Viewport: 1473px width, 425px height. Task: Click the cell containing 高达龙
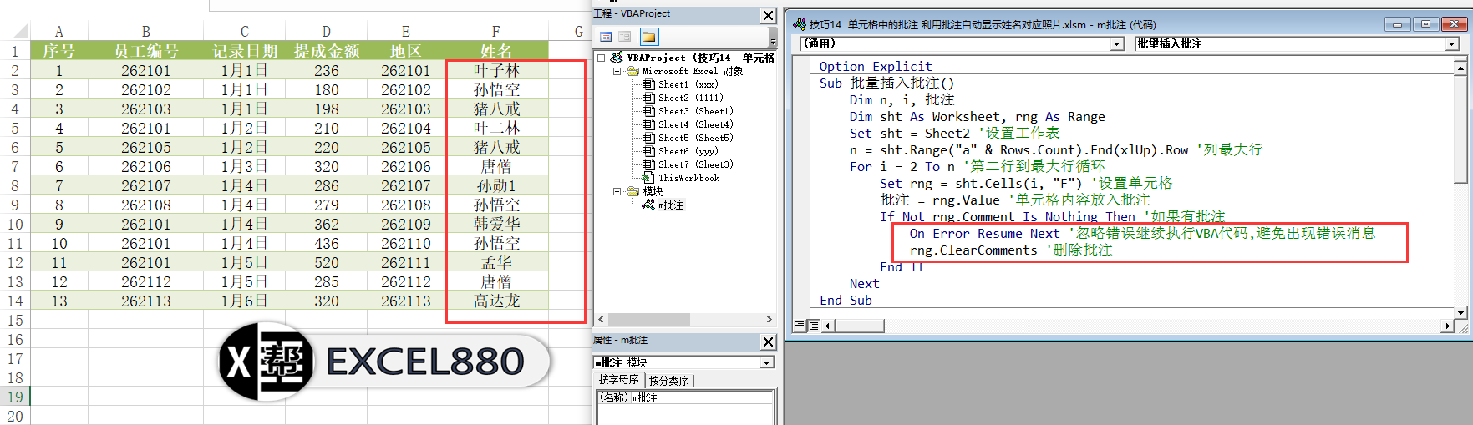(x=496, y=301)
